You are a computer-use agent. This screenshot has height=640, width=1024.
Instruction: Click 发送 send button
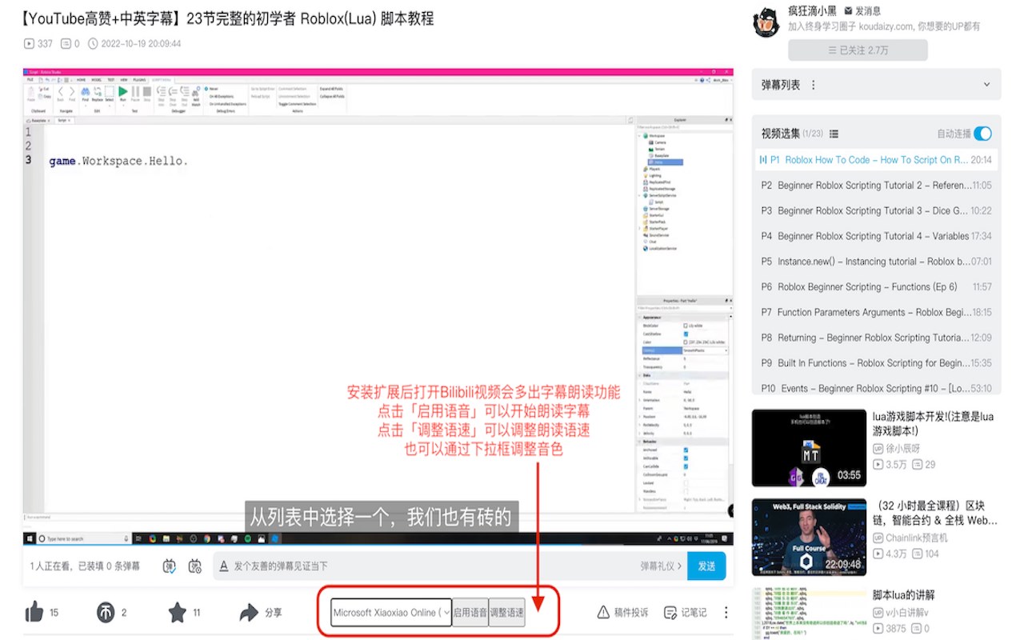coord(706,566)
